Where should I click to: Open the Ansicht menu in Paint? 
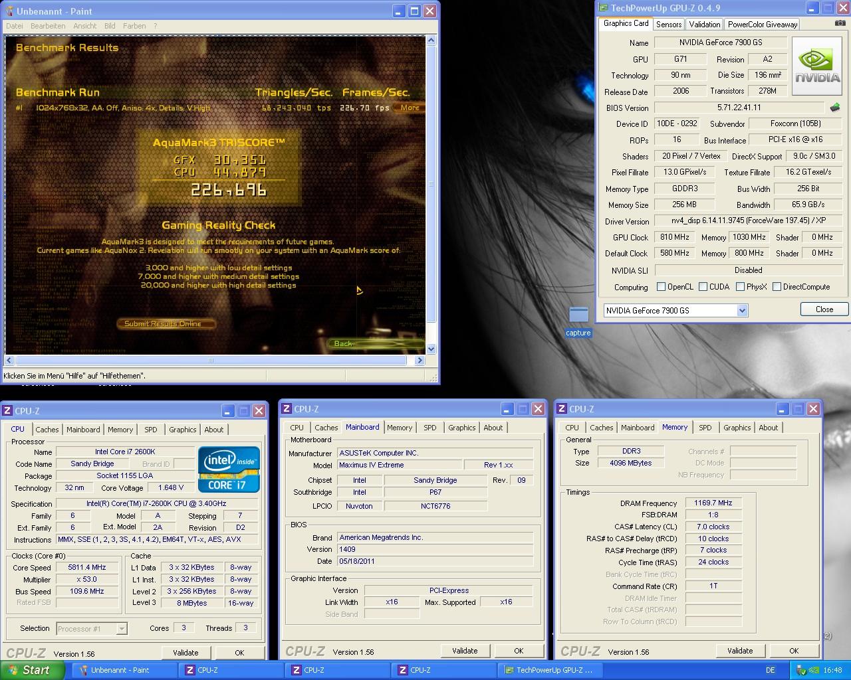[x=85, y=26]
